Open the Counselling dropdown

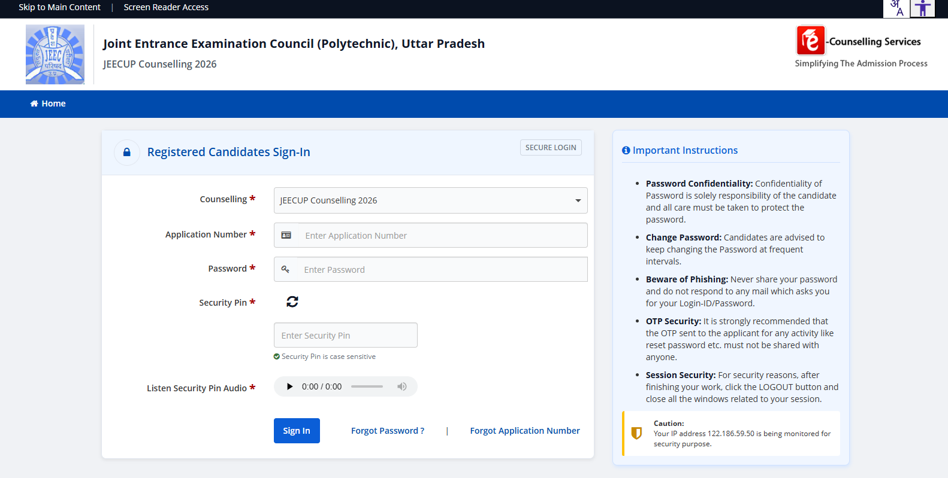tap(431, 200)
